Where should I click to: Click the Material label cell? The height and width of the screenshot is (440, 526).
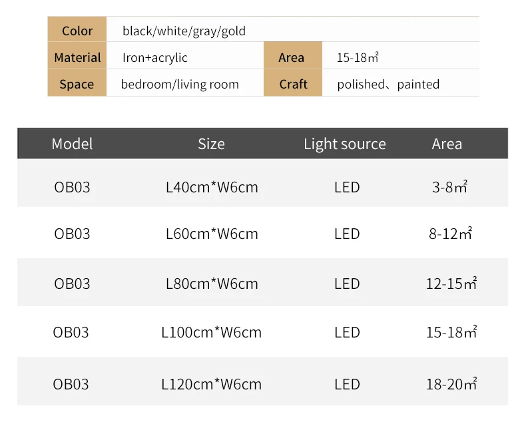77,56
